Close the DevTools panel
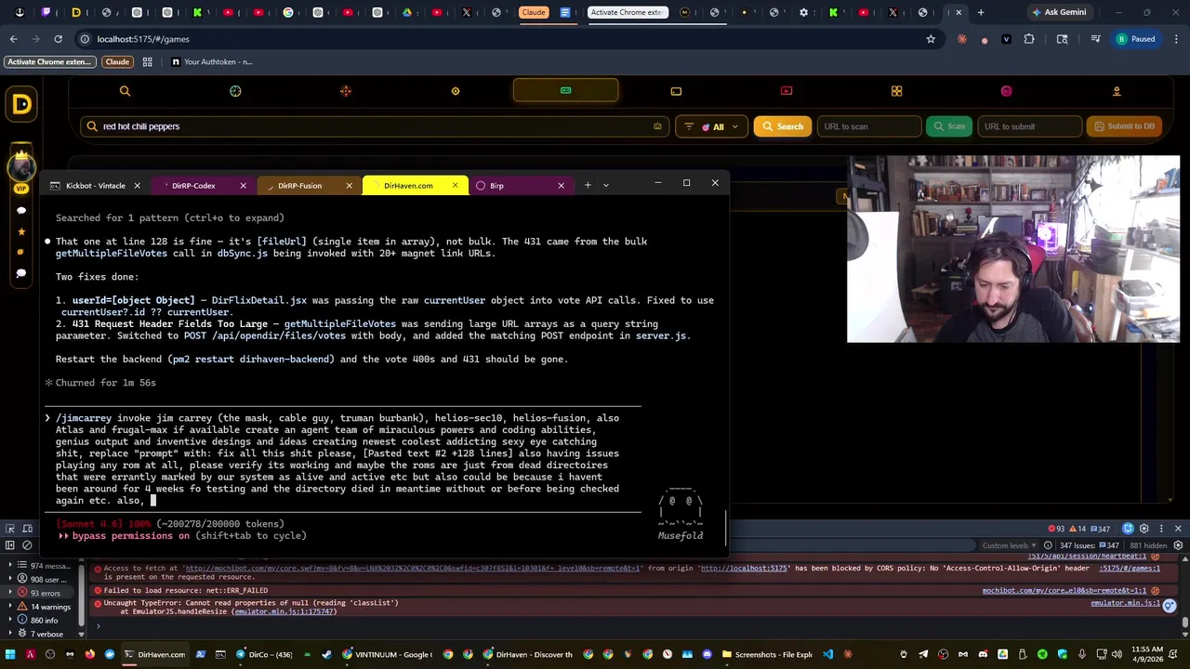 click(x=1178, y=529)
